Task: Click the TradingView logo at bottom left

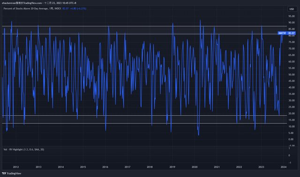Action: pos(11,173)
